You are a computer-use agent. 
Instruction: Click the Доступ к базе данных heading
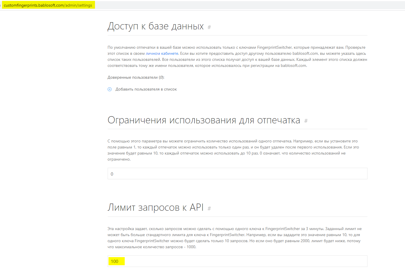[x=156, y=26]
